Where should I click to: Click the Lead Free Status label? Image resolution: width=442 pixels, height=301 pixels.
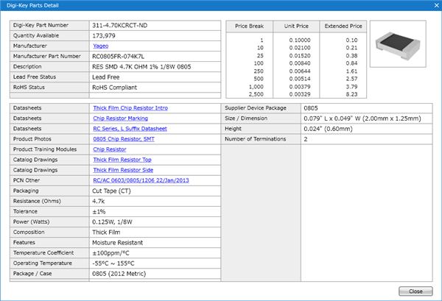point(35,77)
